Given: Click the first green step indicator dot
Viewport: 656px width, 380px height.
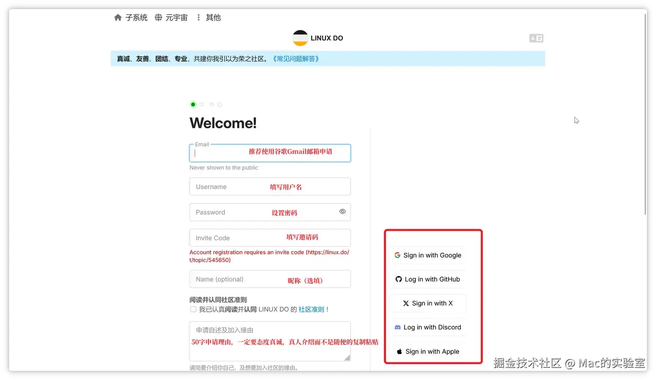Looking at the screenshot, I should [x=193, y=104].
